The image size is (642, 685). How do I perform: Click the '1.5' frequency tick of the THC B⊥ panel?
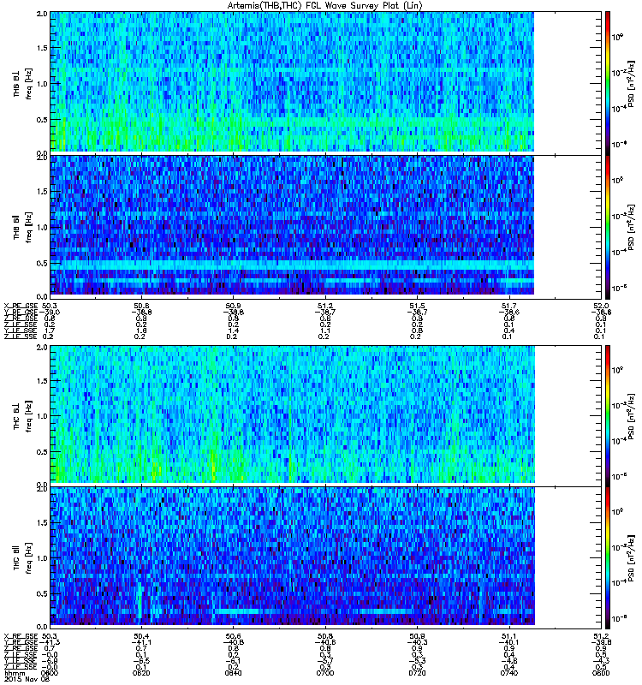click(42, 381)
